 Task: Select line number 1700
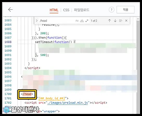click(8, 94)
